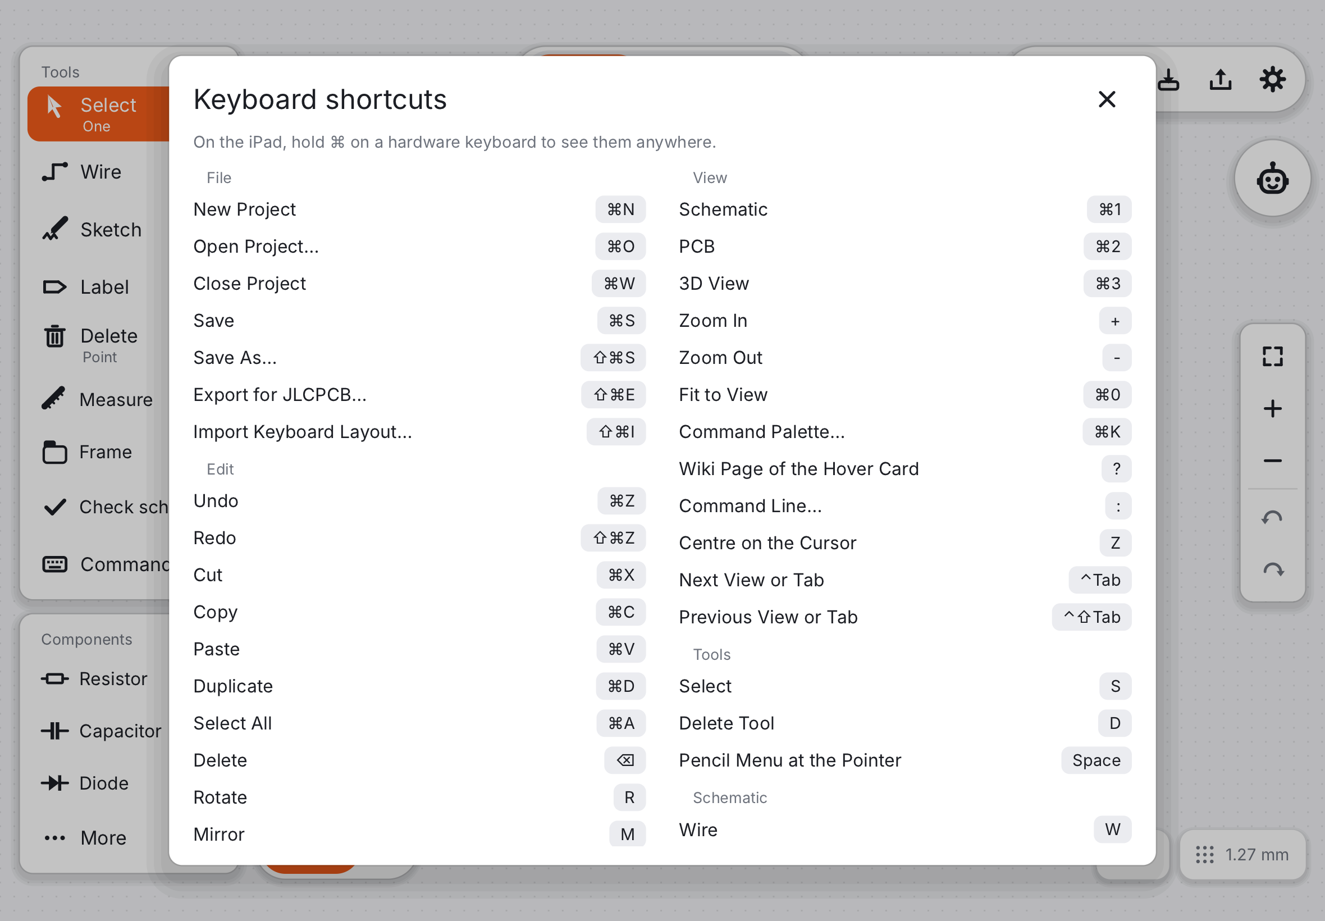Click the ⇧⌘Z Redo key badge
The image size is (1325, 921).
tap(613, 538)
